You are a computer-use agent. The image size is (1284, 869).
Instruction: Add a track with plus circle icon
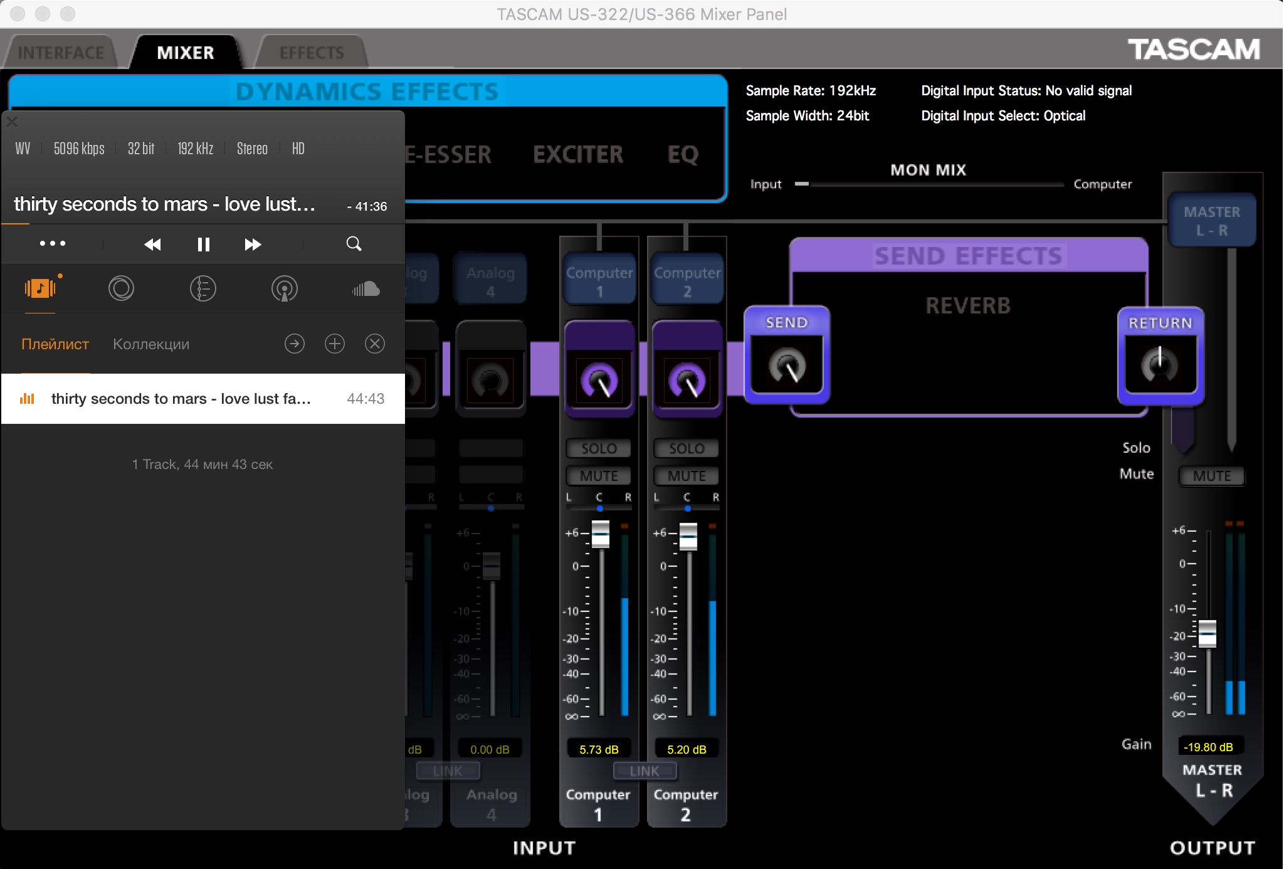335,344
